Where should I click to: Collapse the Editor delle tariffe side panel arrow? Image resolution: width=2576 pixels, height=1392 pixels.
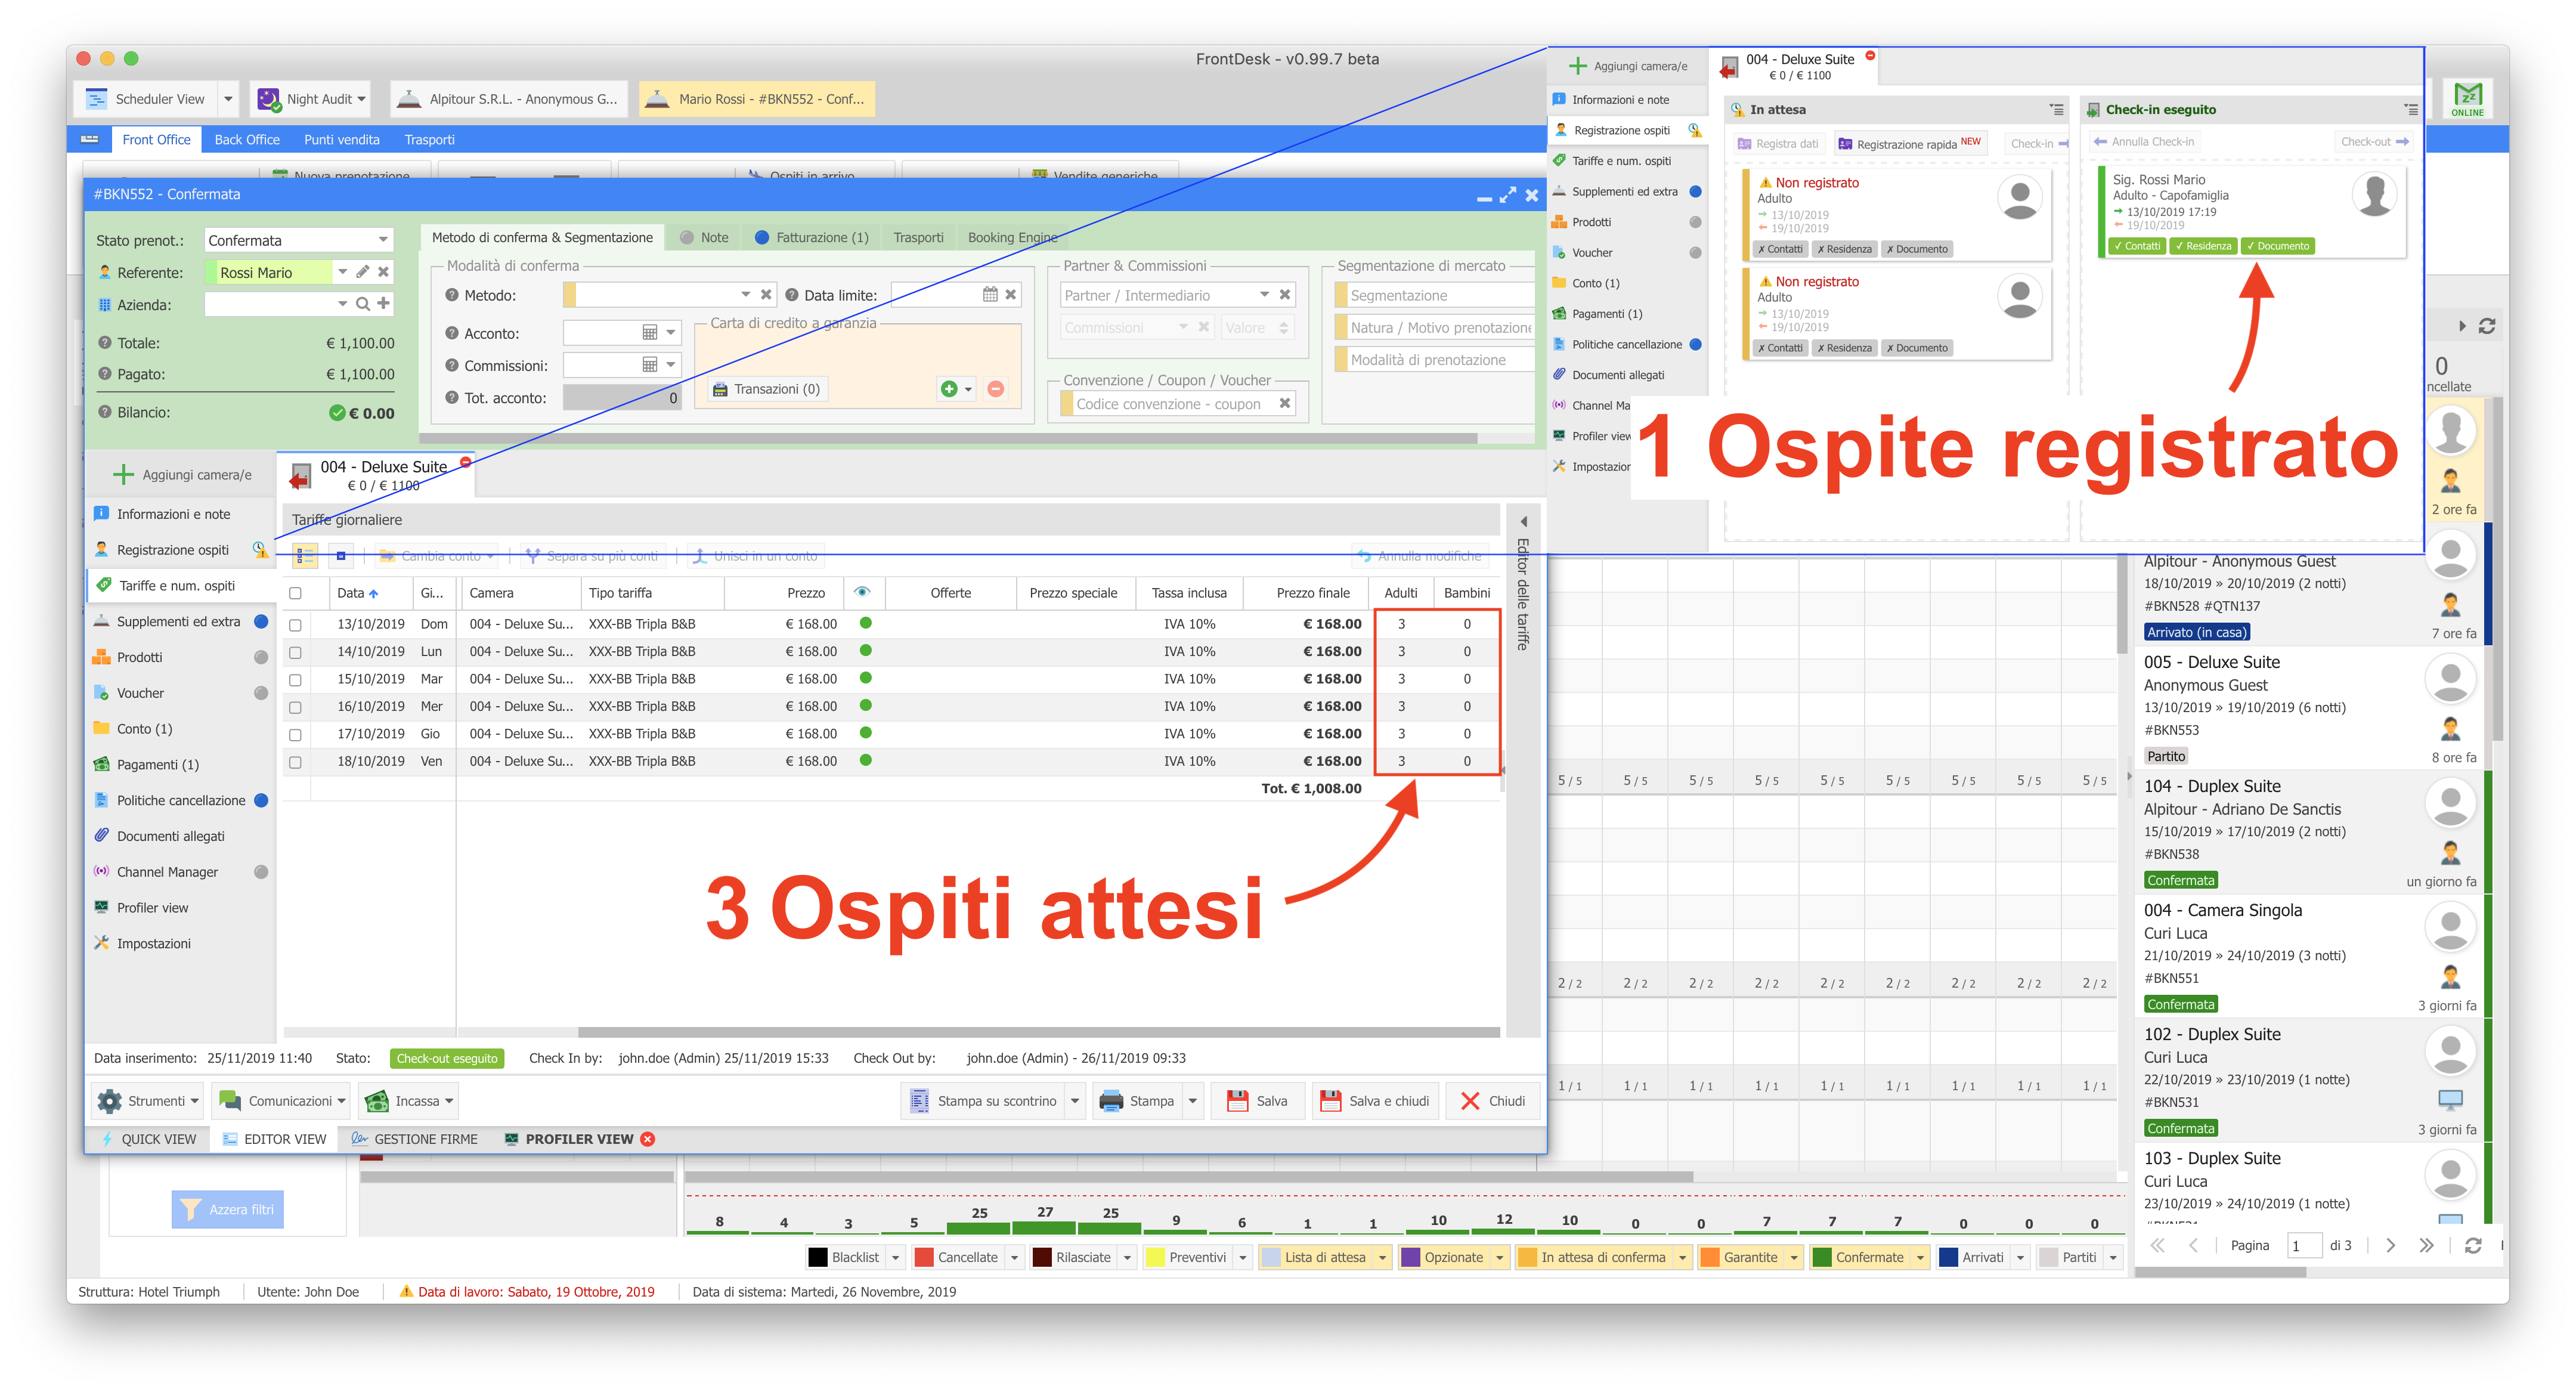pos(1524,521)
